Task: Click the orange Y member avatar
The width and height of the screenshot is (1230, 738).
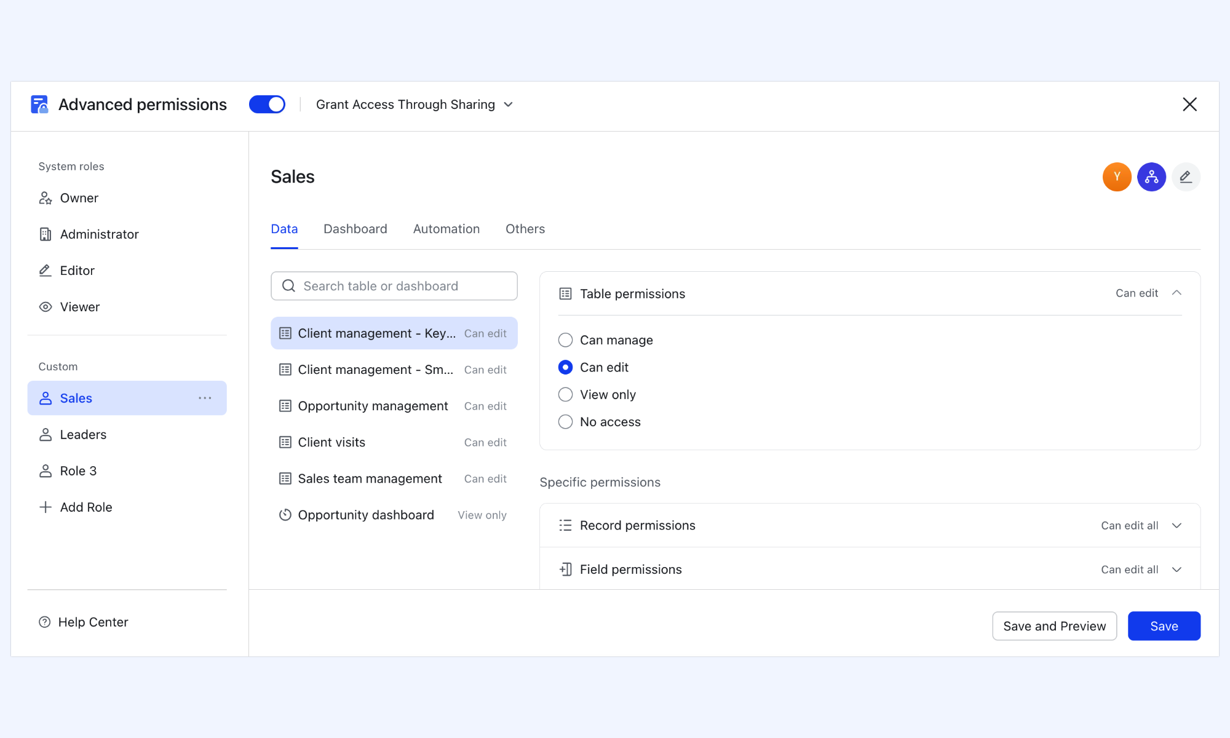Action: 1117,177
